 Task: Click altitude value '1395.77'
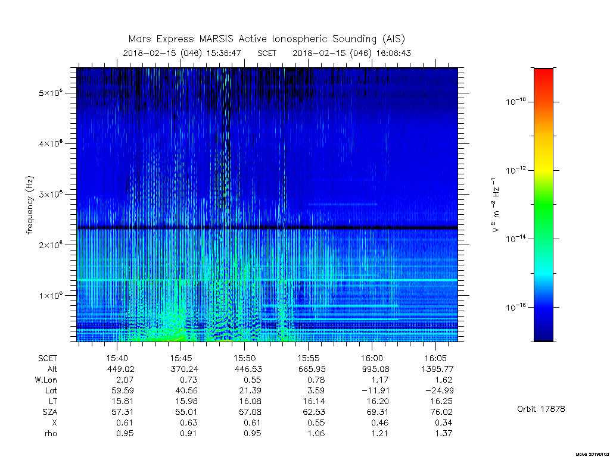(x=437, y=369)
